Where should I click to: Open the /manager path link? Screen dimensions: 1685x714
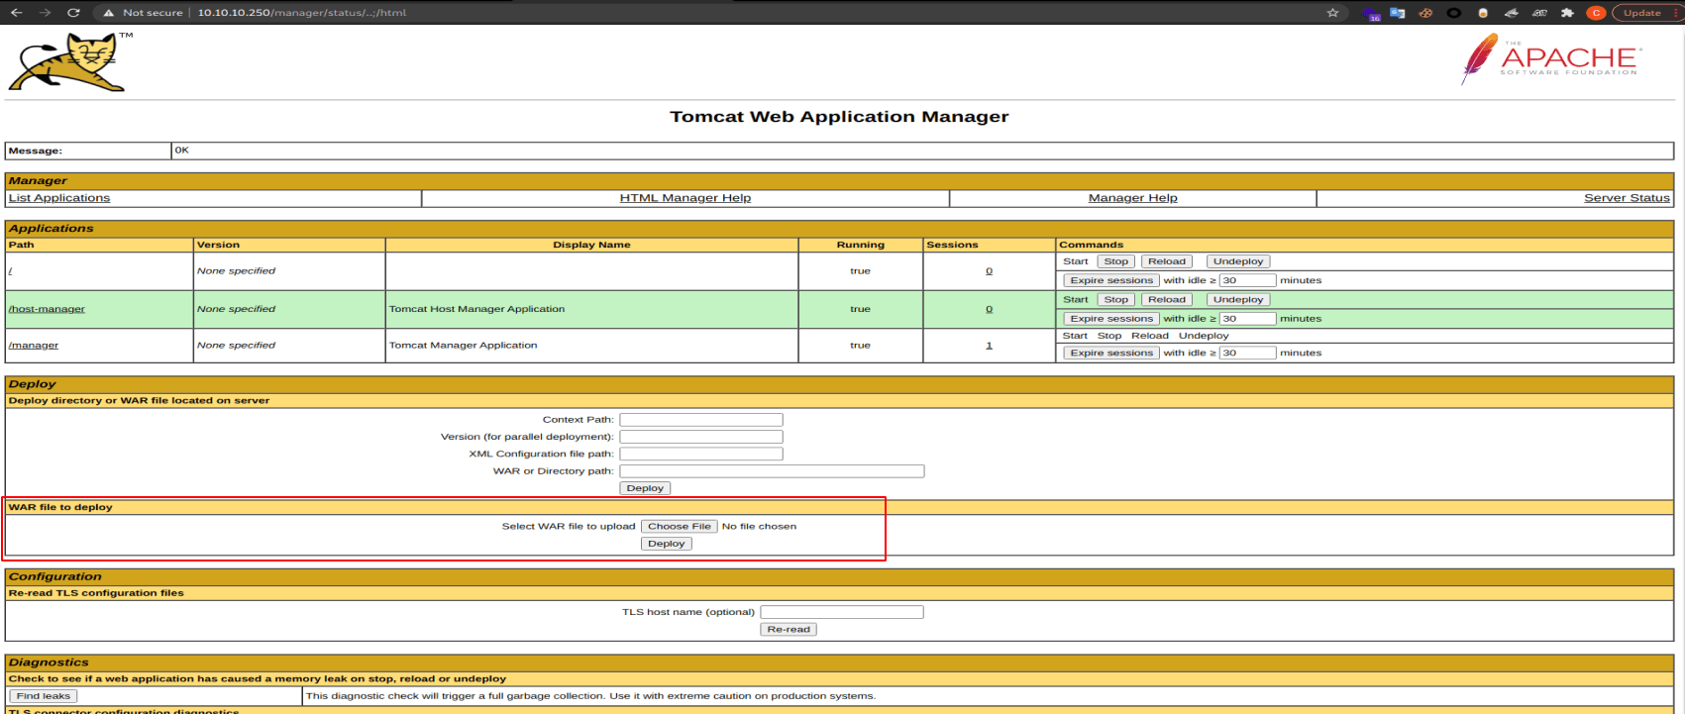point(34,346)
